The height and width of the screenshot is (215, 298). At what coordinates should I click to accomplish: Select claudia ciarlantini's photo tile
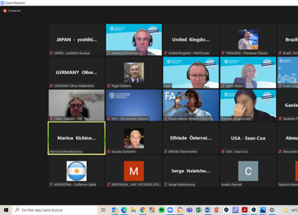pos(134,138)
